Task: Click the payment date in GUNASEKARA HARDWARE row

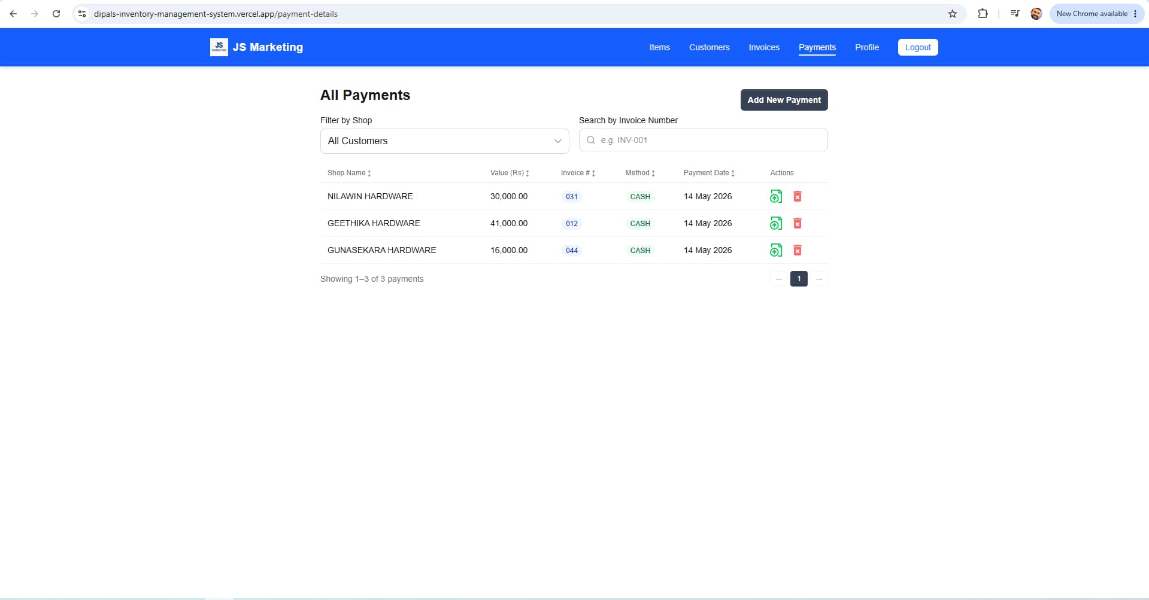Action: (x=708, y=250)
